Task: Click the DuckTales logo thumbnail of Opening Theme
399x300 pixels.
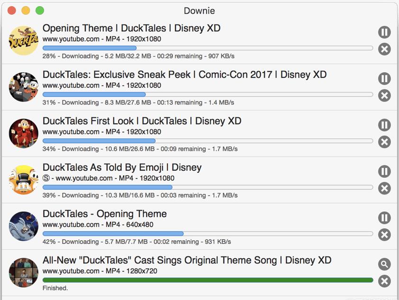Action: [23, 40]
